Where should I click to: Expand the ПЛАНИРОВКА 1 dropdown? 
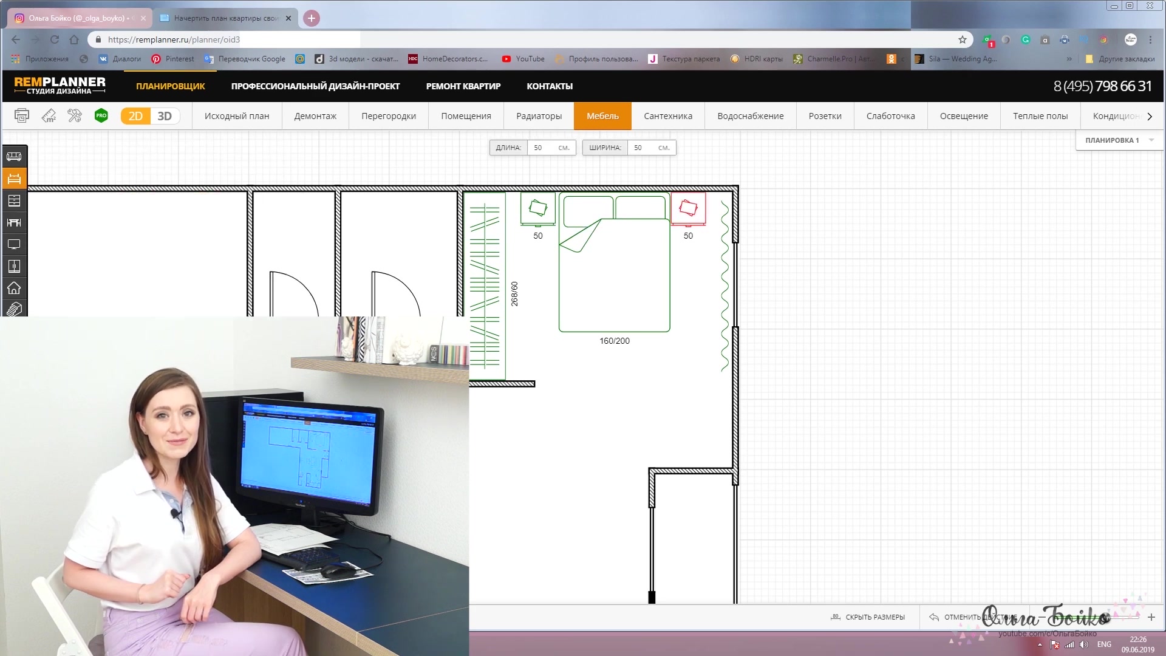(x=1151, y=140)
